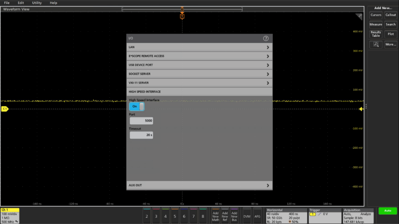The height and width of the screenshot is (224, 399).
Task: Toggle High Speed Interface off
Action: 136,106
